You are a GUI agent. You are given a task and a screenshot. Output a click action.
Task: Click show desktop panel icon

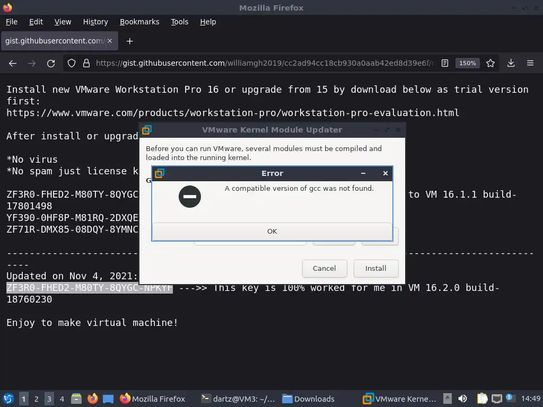pos(108,399)
